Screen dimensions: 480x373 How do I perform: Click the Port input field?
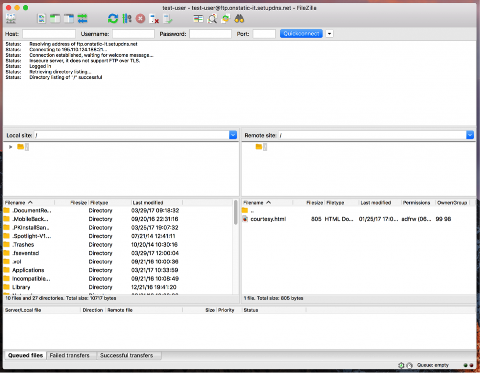264,33
